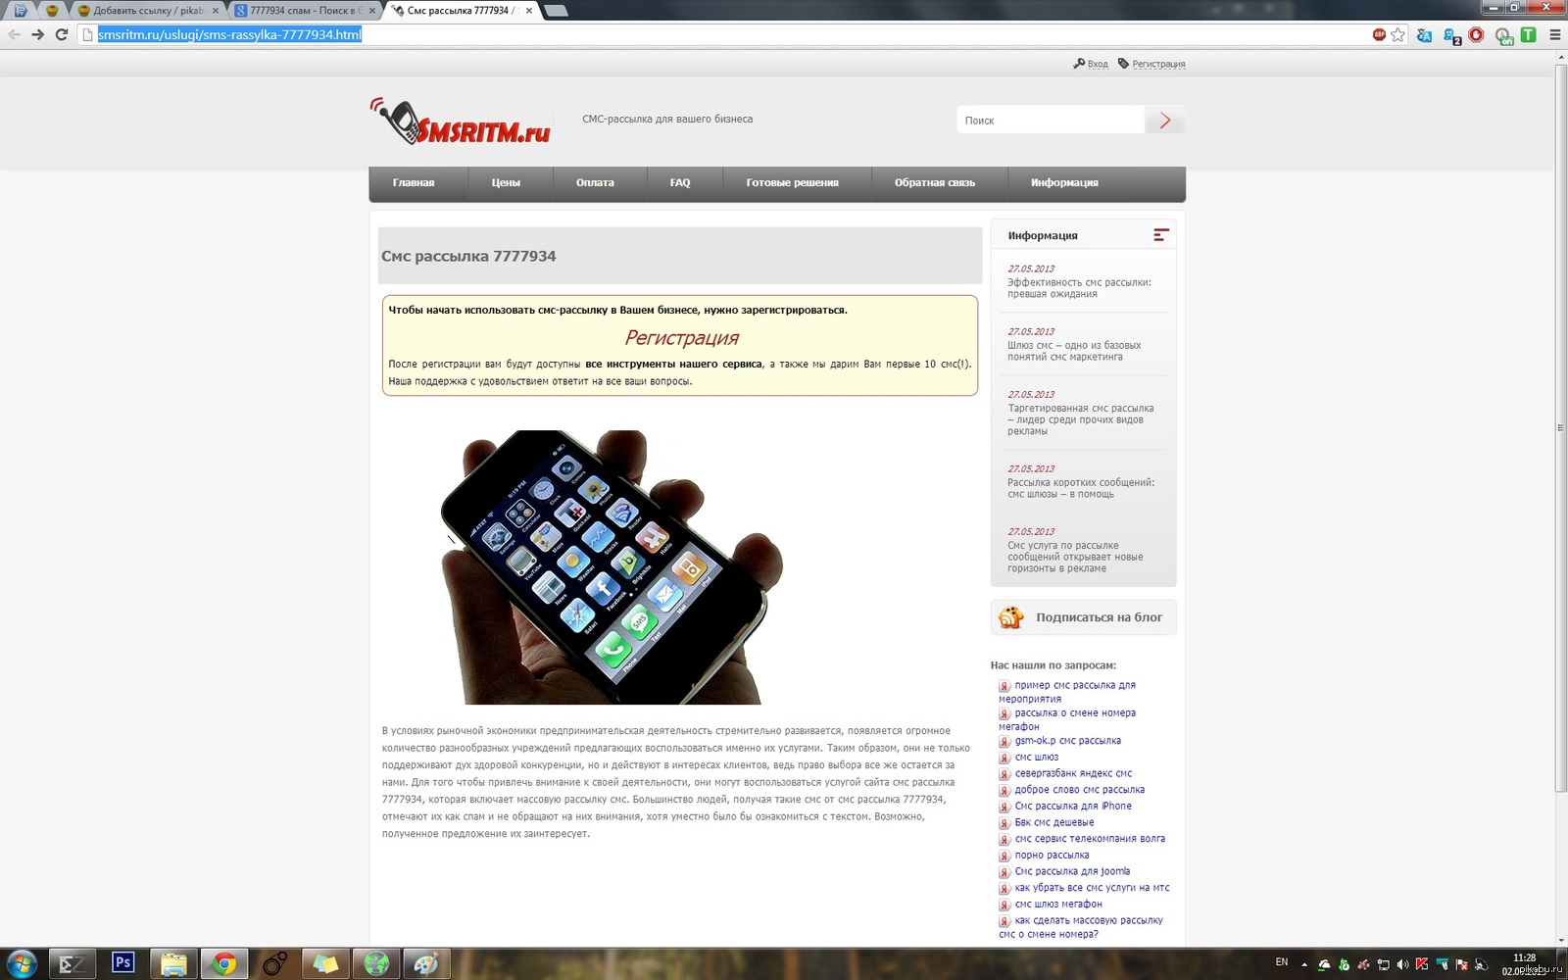Open the Windows Start button
Viewport: 1568px width, 980px height.
click(x=21, y=964)
